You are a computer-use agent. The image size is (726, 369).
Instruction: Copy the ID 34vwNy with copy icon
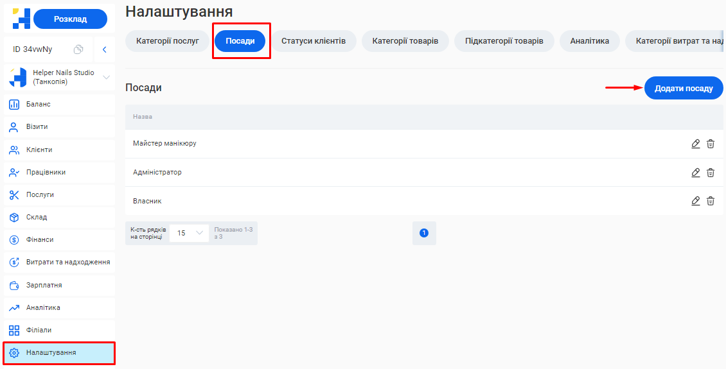[x=78, y=49]
